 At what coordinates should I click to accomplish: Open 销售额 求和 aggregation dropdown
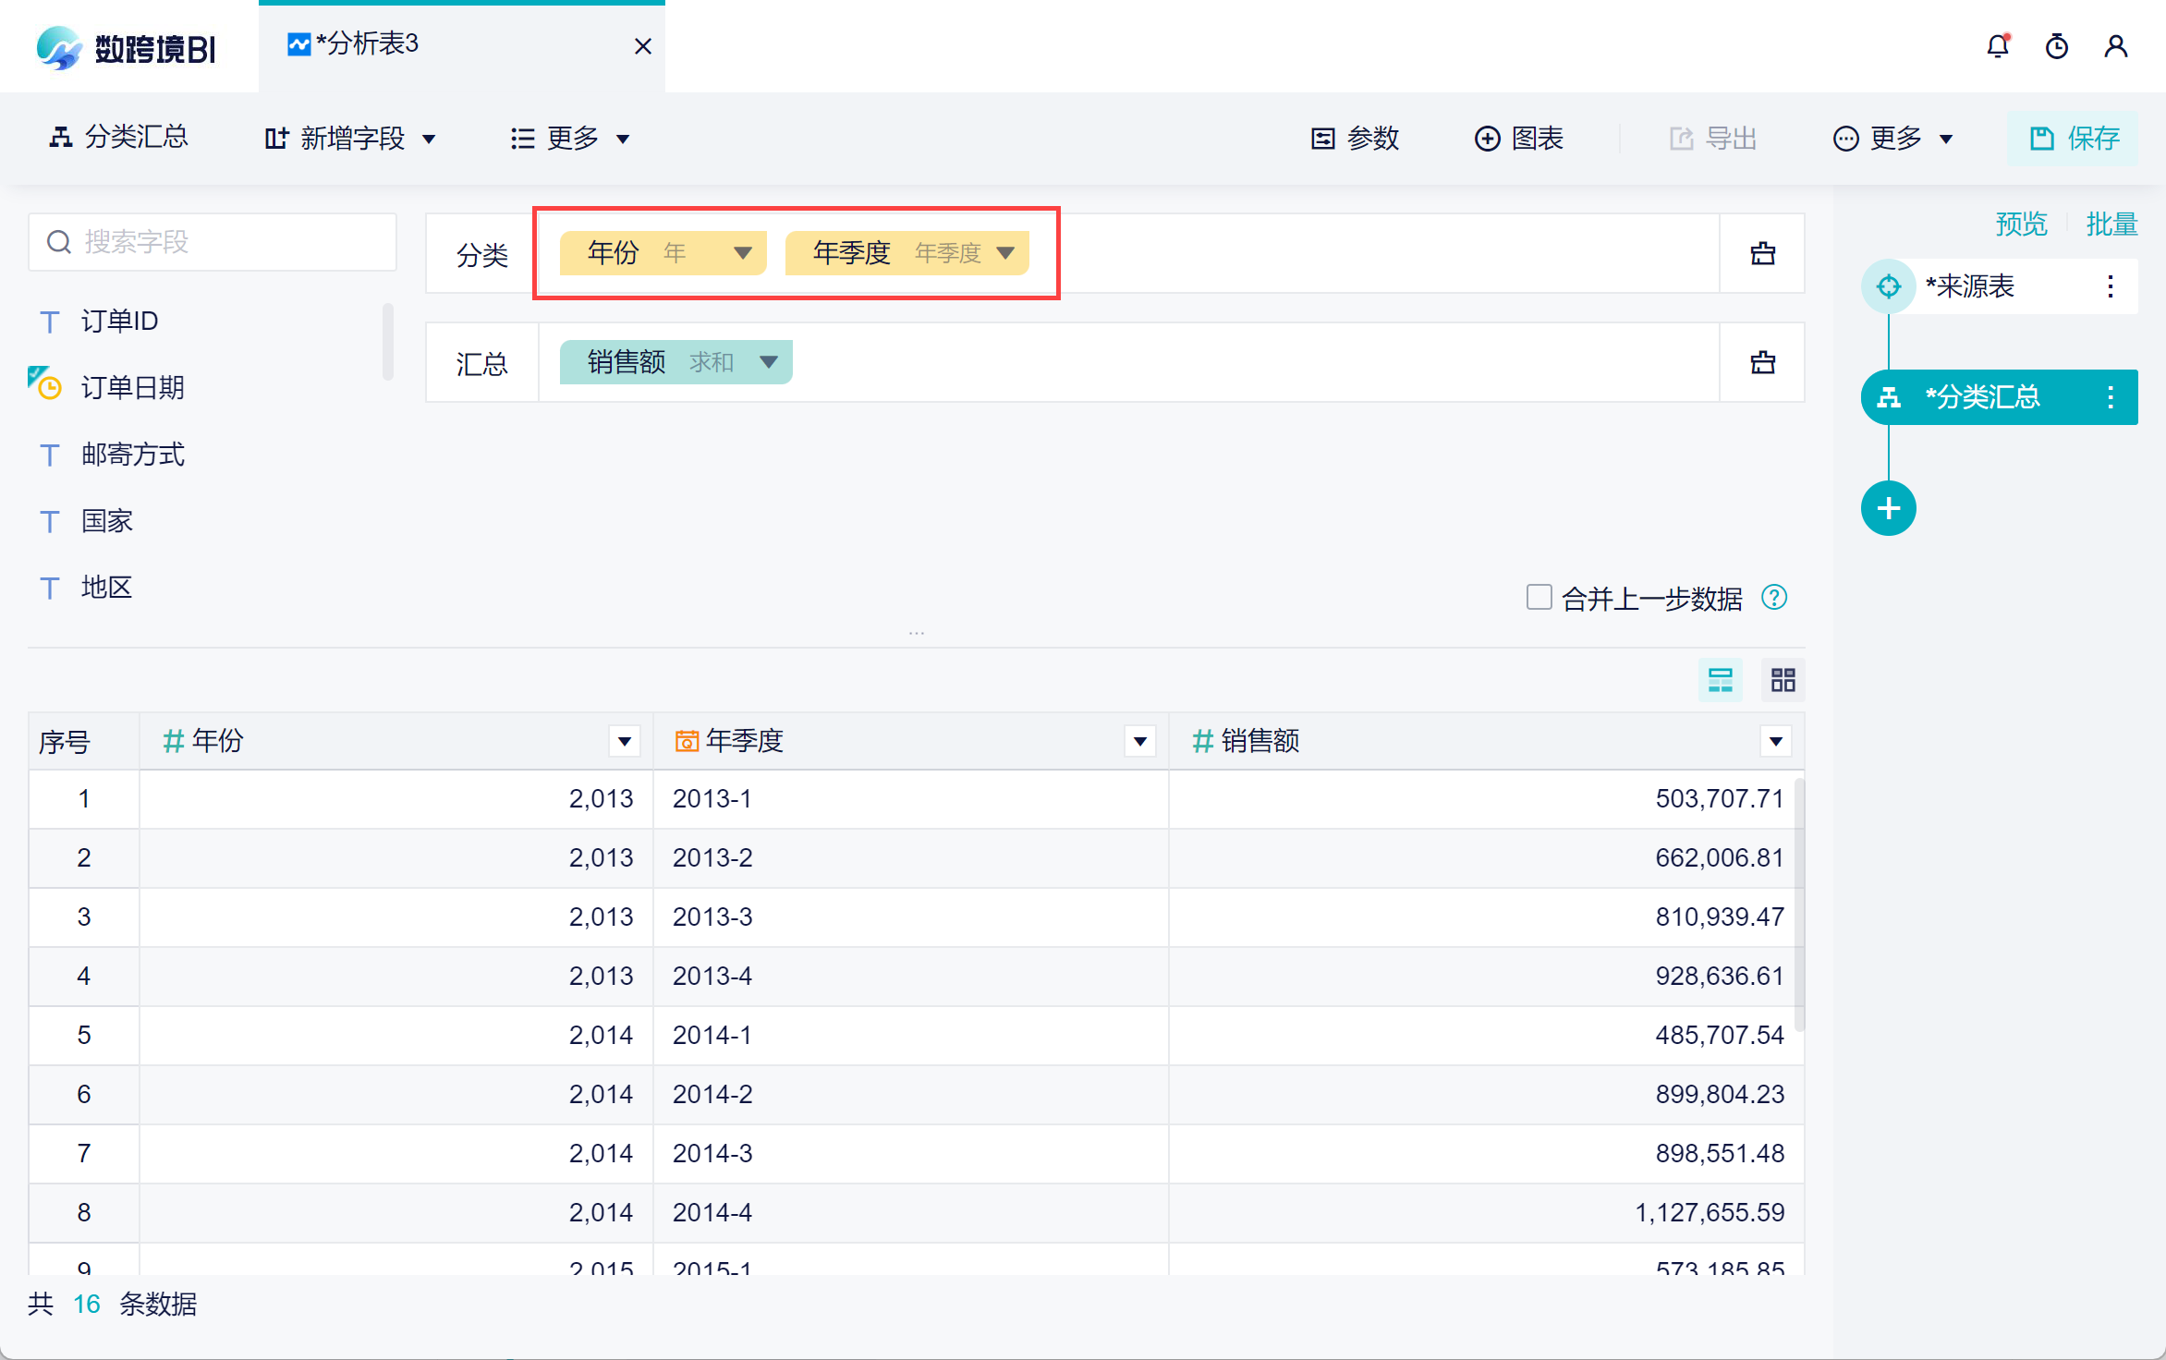(768, 362)
